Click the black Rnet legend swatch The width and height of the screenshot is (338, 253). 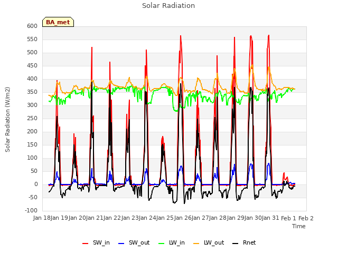(236, 244)
